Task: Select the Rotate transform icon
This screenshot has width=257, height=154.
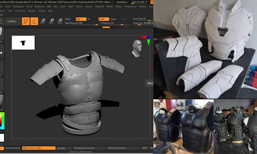Action: tap(60, 21)
